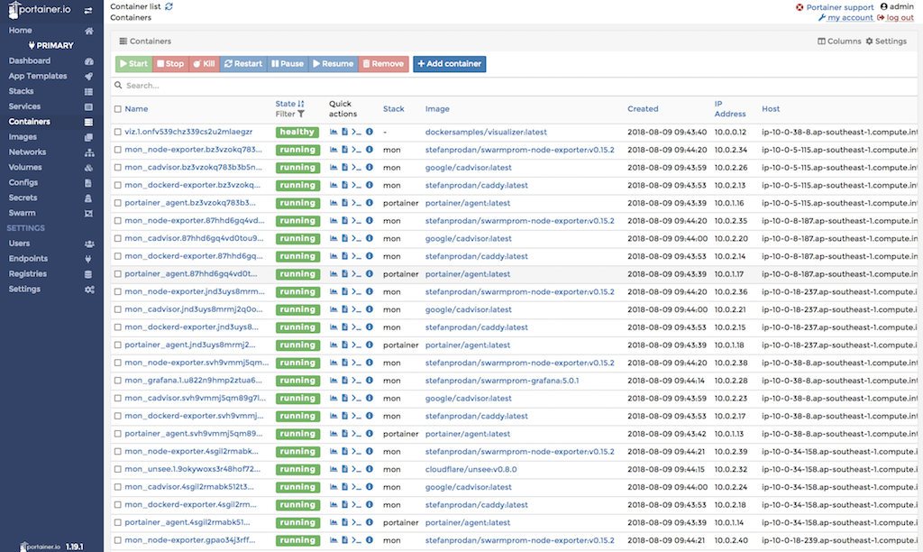The image size is (923, 552).
Task: Open the table Settings menu at top right
Action: 886,41
